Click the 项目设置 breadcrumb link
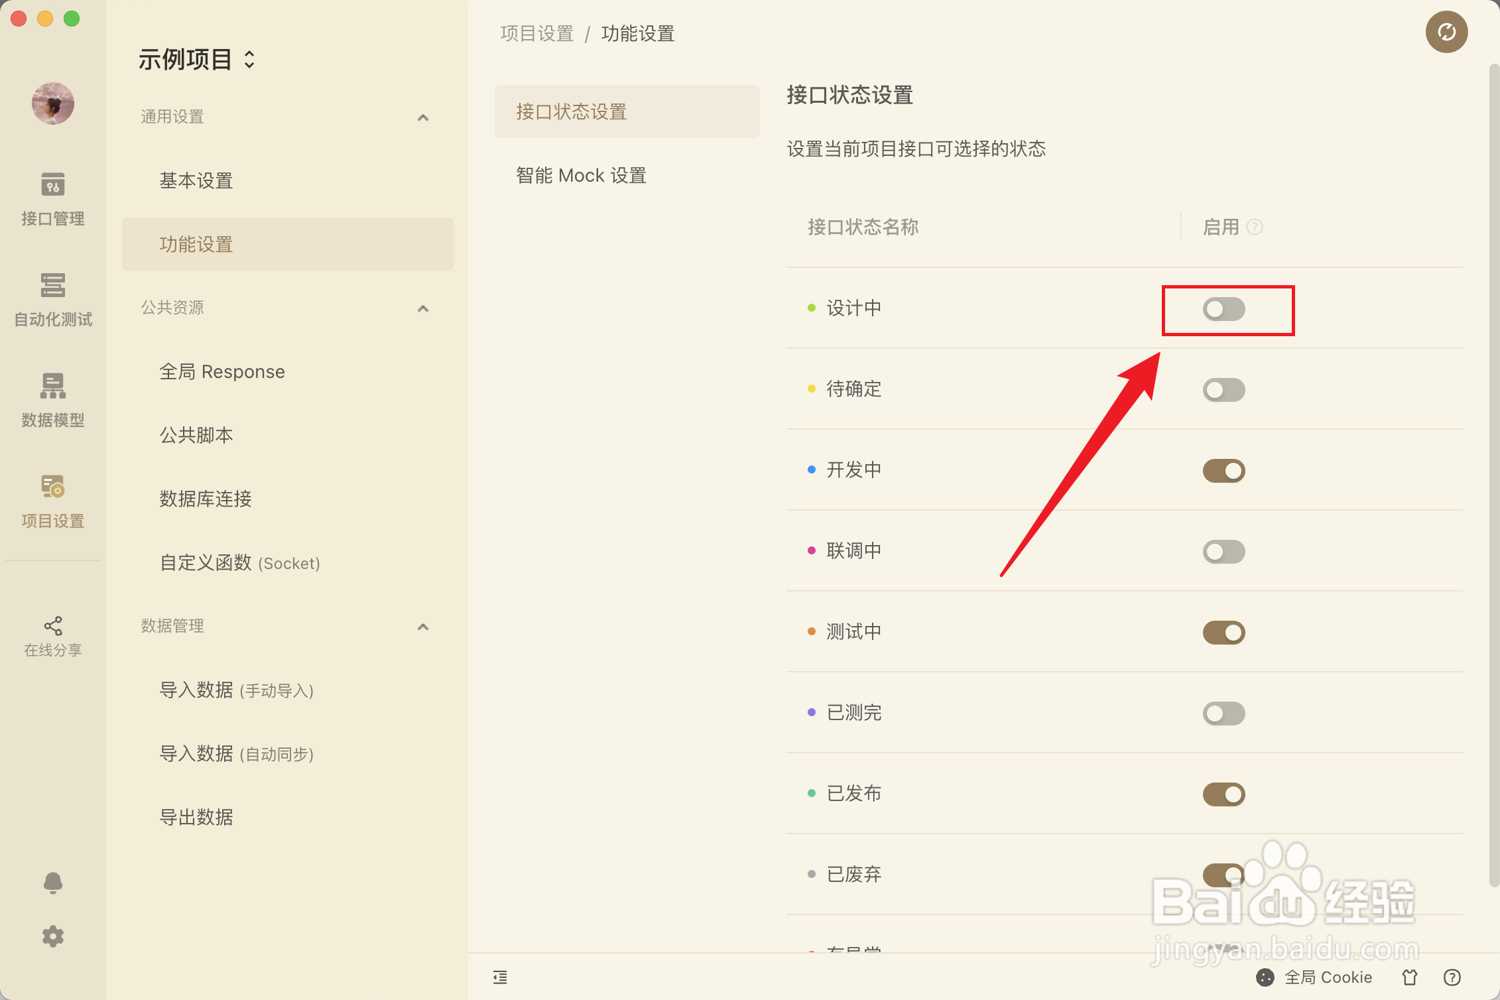Screen dimensions: 1500x1000 coord(536,34)
